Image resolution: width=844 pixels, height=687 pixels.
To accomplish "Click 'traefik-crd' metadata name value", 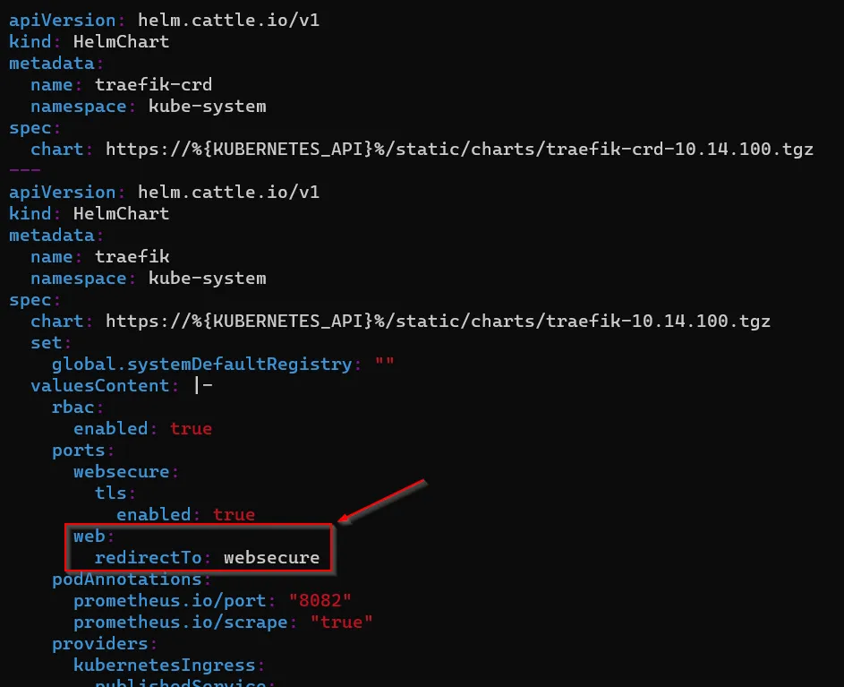I will point(153,84).
